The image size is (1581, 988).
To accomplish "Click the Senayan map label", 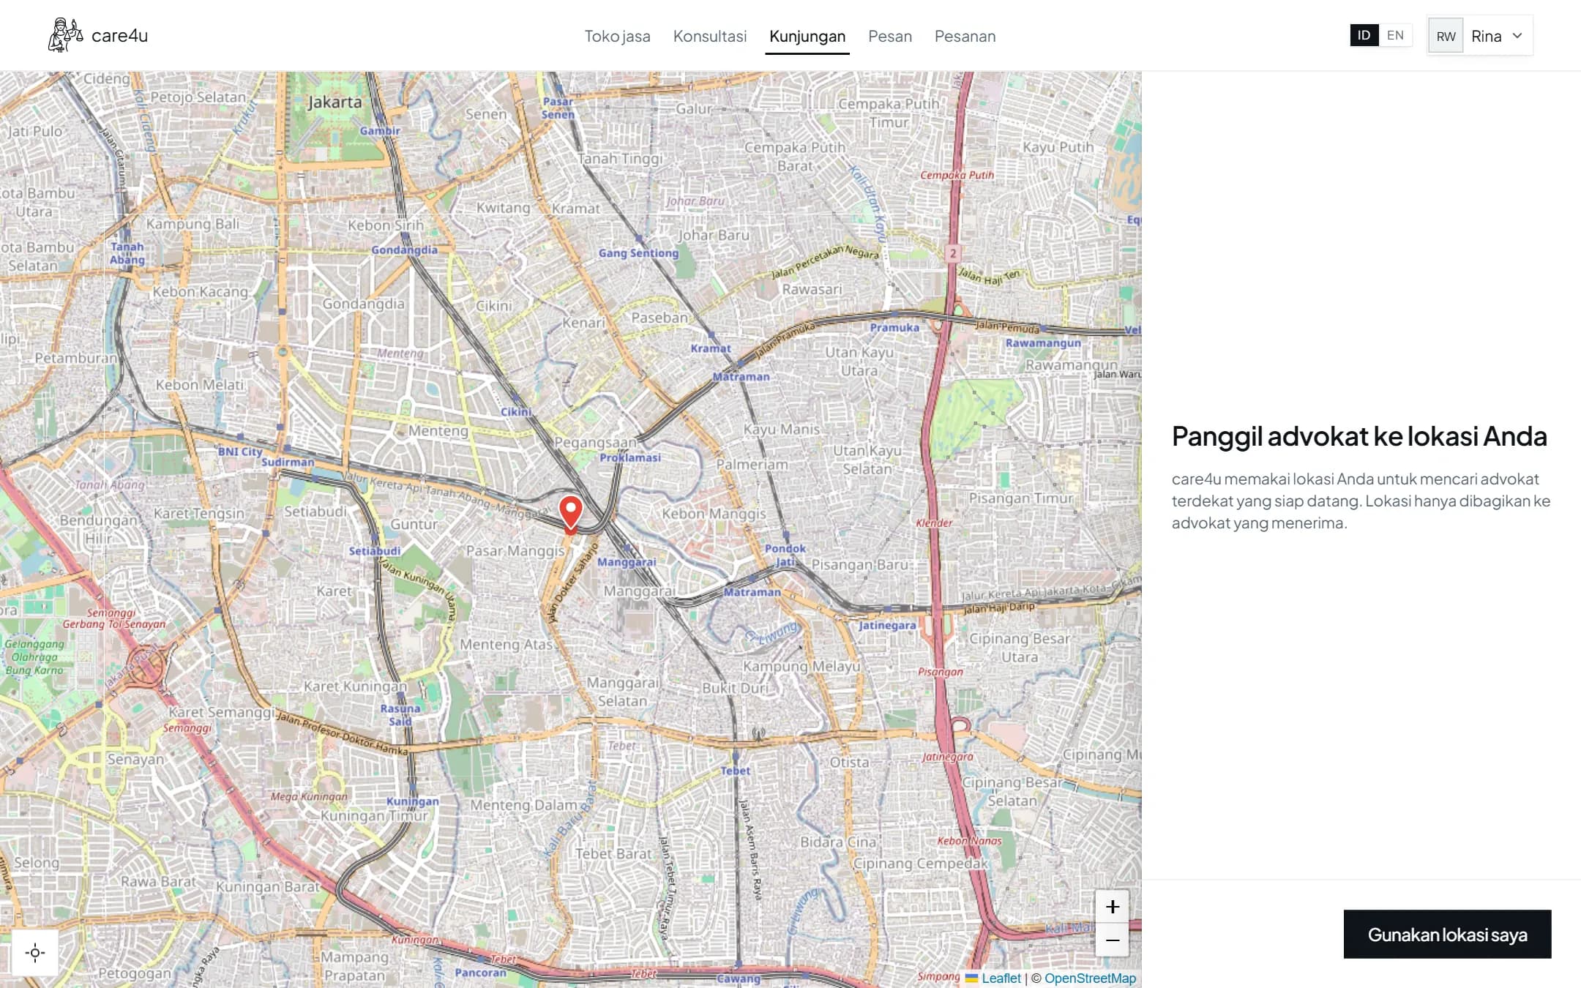I will tap(135, 759).
